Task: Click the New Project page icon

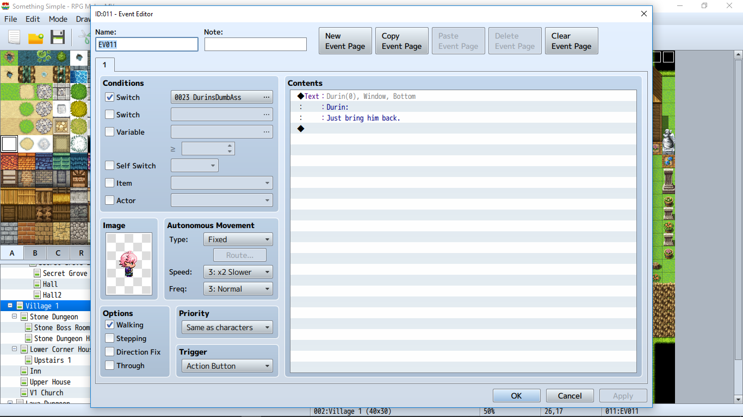Action: click(14, 37)
